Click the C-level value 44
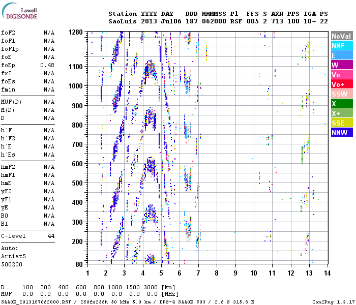The height and width of the screenshot is (305, 356). (51, 236)
